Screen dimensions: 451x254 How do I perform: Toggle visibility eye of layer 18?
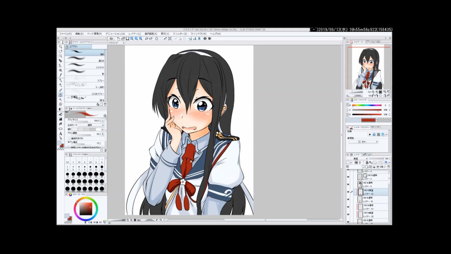(348, 199)
